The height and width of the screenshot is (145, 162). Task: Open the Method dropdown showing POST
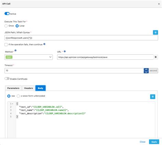(29, 57)
